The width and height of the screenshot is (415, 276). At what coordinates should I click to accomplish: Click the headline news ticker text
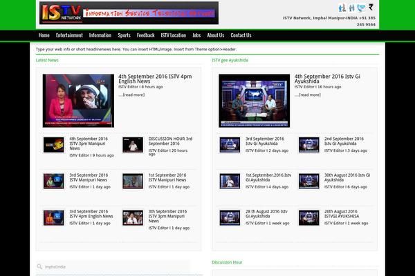[136, 49]
